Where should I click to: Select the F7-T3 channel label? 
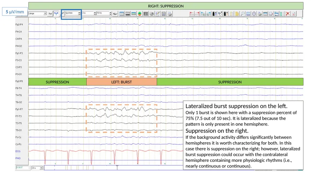click(x=18, y=116)
